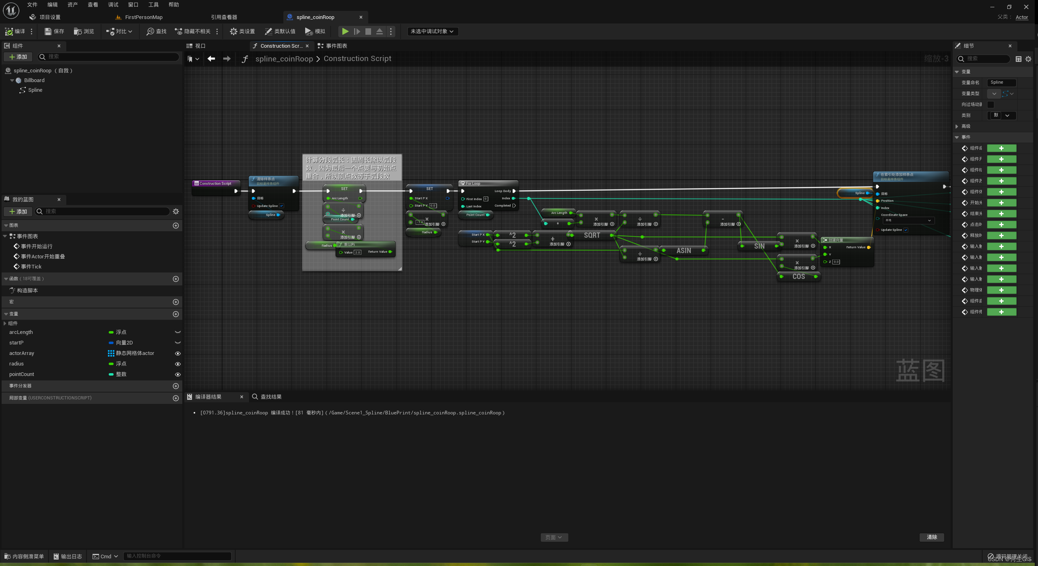Expand the 组件 variables group
Viewport: 1038px width, 566px height.
point(5,323)
